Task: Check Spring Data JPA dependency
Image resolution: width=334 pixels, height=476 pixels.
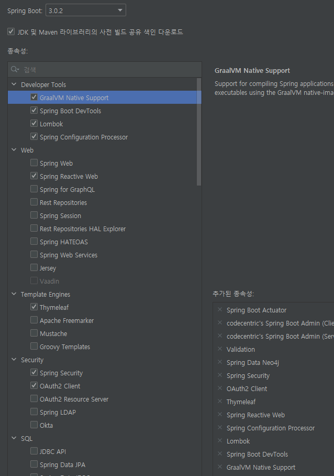Action: (x=34, y=464)
